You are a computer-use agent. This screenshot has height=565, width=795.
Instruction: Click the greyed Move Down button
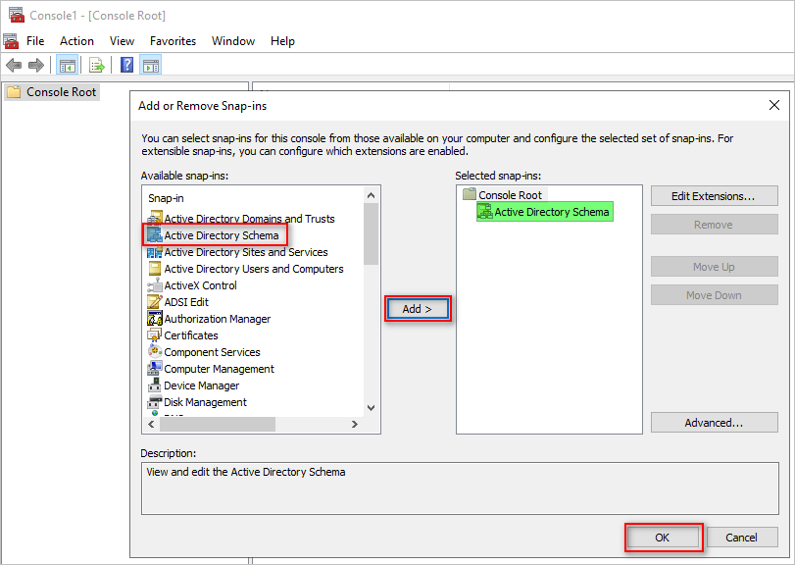pyautogui.click(x=714, y=294)
